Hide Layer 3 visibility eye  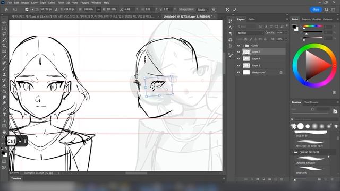[x=239, y=52]
